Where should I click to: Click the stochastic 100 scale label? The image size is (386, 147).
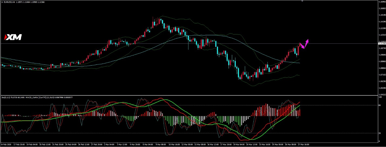380,97
